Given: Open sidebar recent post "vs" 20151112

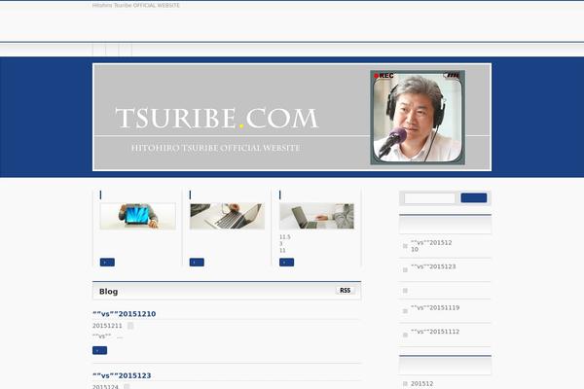Looking at the screenshot, I should (x=435, y=332).
